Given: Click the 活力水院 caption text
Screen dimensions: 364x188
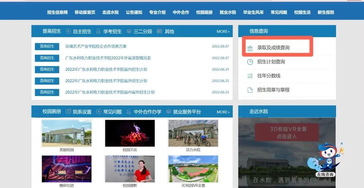Looking at the screenshot, I should tap(193, 150).
